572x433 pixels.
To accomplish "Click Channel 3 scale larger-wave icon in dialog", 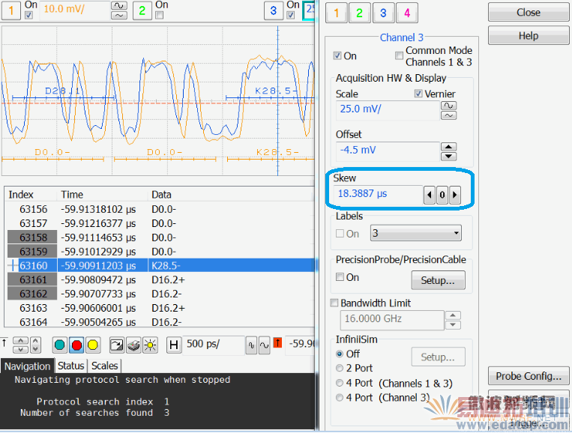I will tap(449, 106).
